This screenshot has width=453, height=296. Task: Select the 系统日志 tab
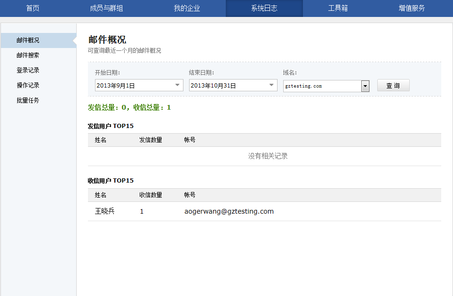(264, 8)
